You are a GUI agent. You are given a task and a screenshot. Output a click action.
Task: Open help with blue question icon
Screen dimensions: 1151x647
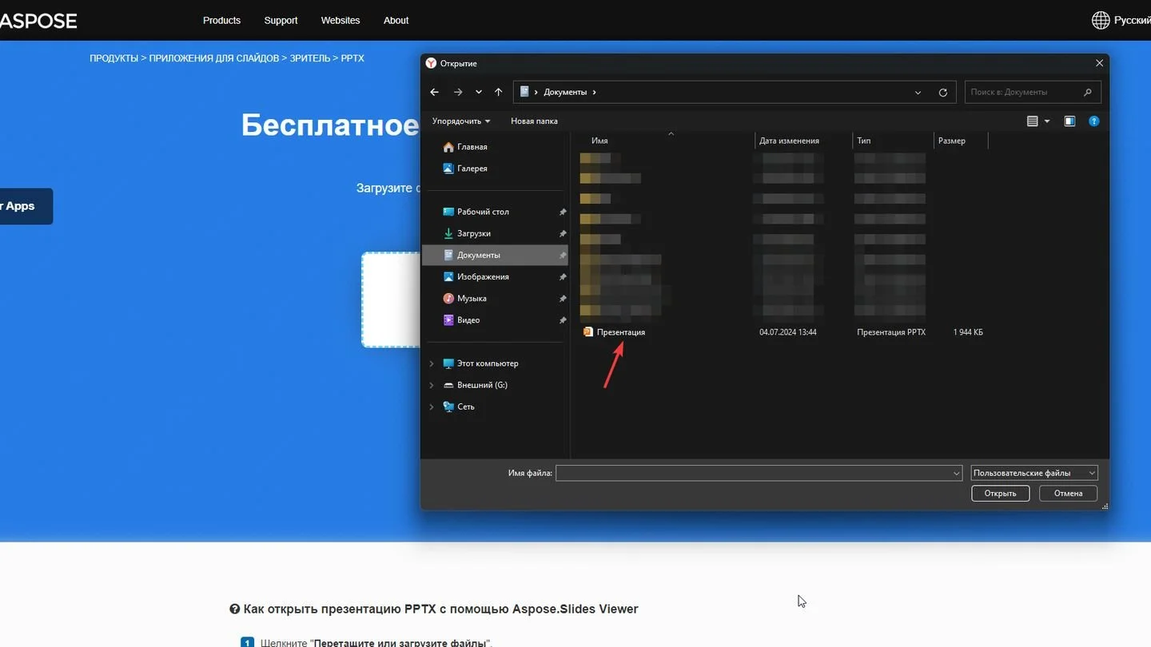coord(1094,121)
